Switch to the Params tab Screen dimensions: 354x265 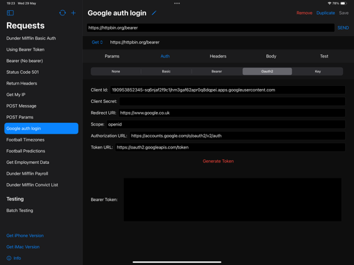[112, 56]
